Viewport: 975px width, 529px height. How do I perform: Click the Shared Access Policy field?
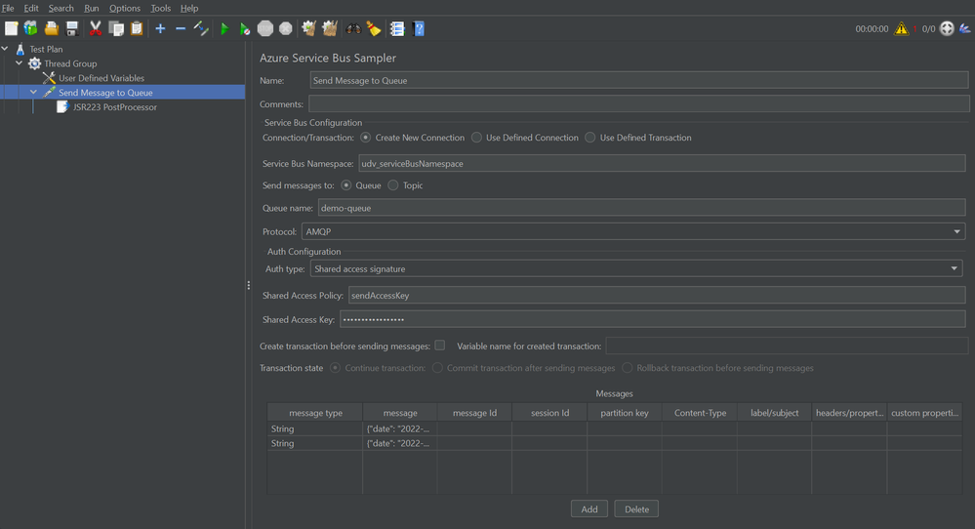pos(657,296)
